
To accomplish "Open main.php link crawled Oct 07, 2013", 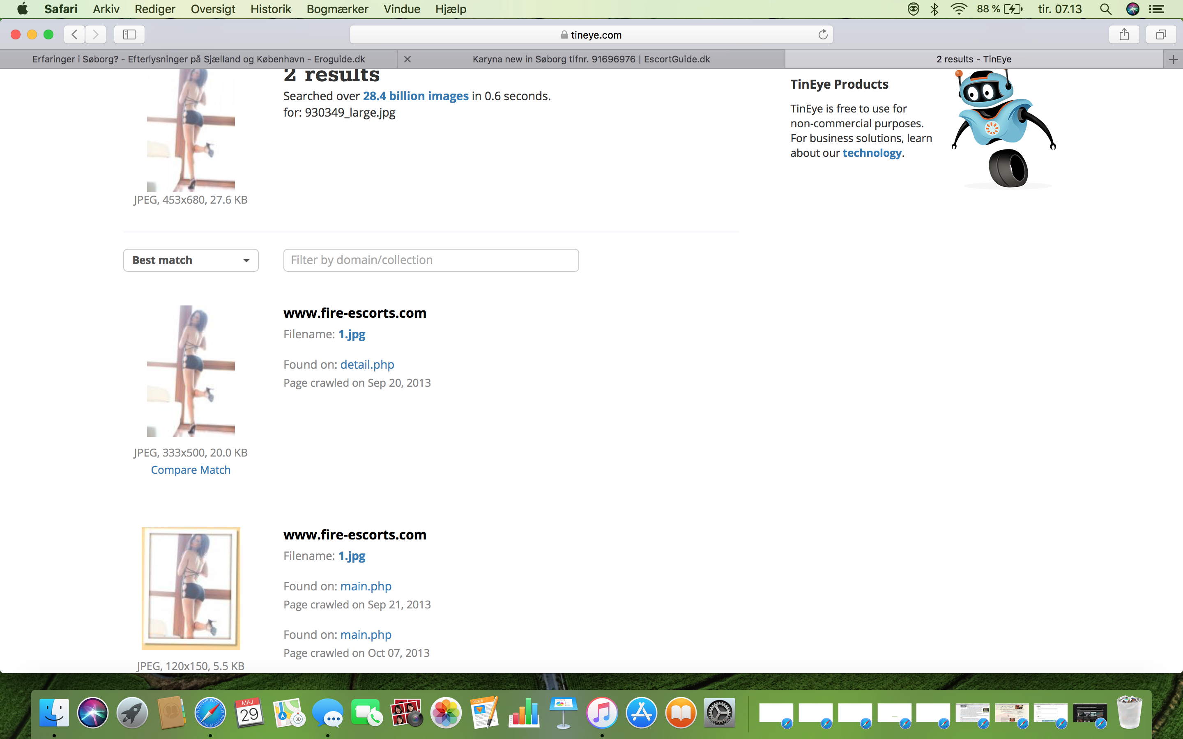I will pos(366,634).
